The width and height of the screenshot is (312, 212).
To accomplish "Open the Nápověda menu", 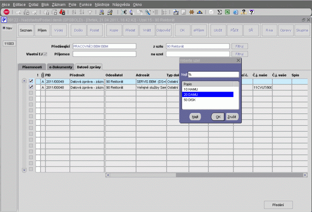I will click(x=121, y=4).
